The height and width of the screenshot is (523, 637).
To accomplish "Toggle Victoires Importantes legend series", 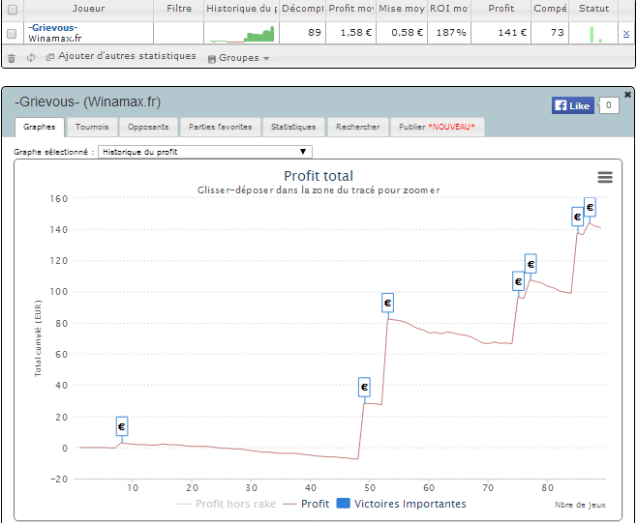I will (402, 504).
